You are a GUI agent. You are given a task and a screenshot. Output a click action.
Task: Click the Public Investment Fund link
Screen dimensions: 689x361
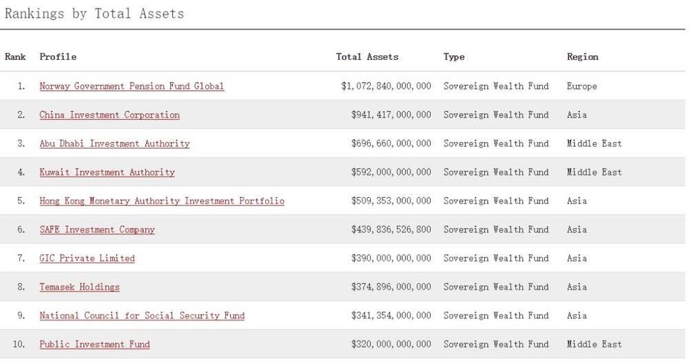(94, 344)
